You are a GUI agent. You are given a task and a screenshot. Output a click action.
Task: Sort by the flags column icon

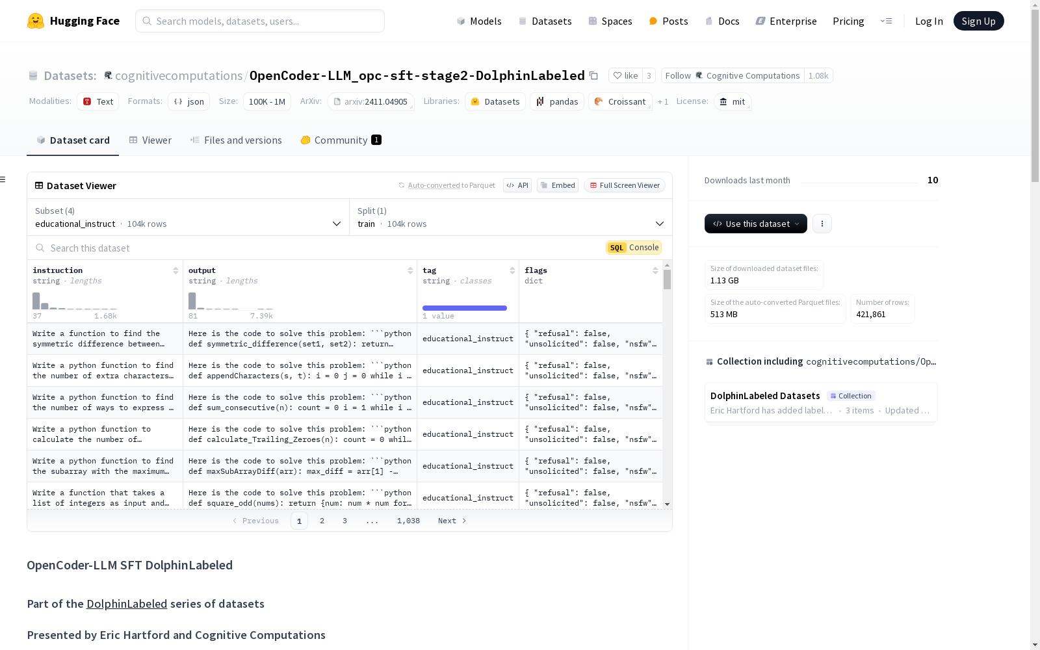tap(655, 270)
